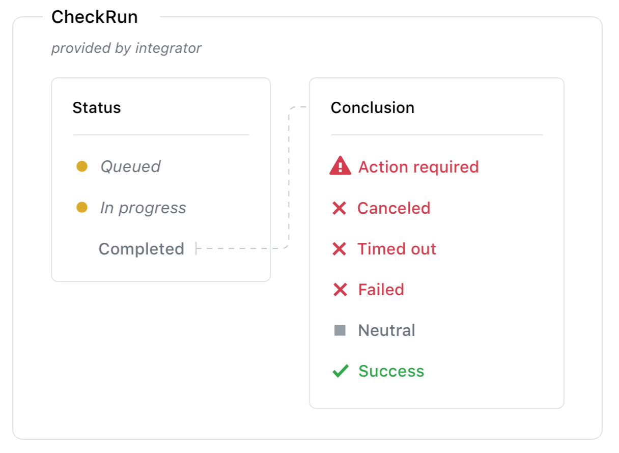Select the In progress status label
Screen dimensions: 619x453
(x=143, y=208)
